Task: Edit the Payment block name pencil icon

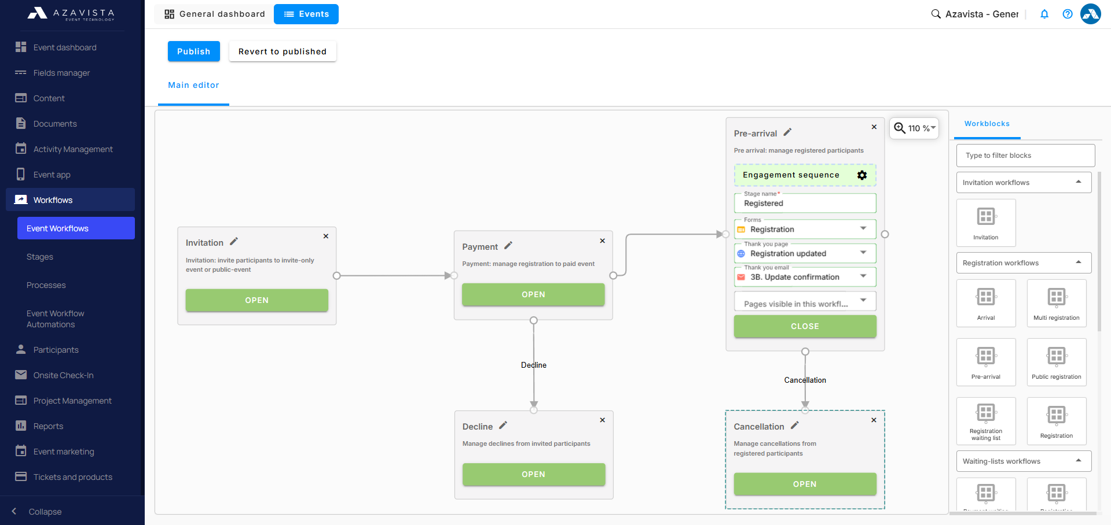Action: [x=508, y=246]
